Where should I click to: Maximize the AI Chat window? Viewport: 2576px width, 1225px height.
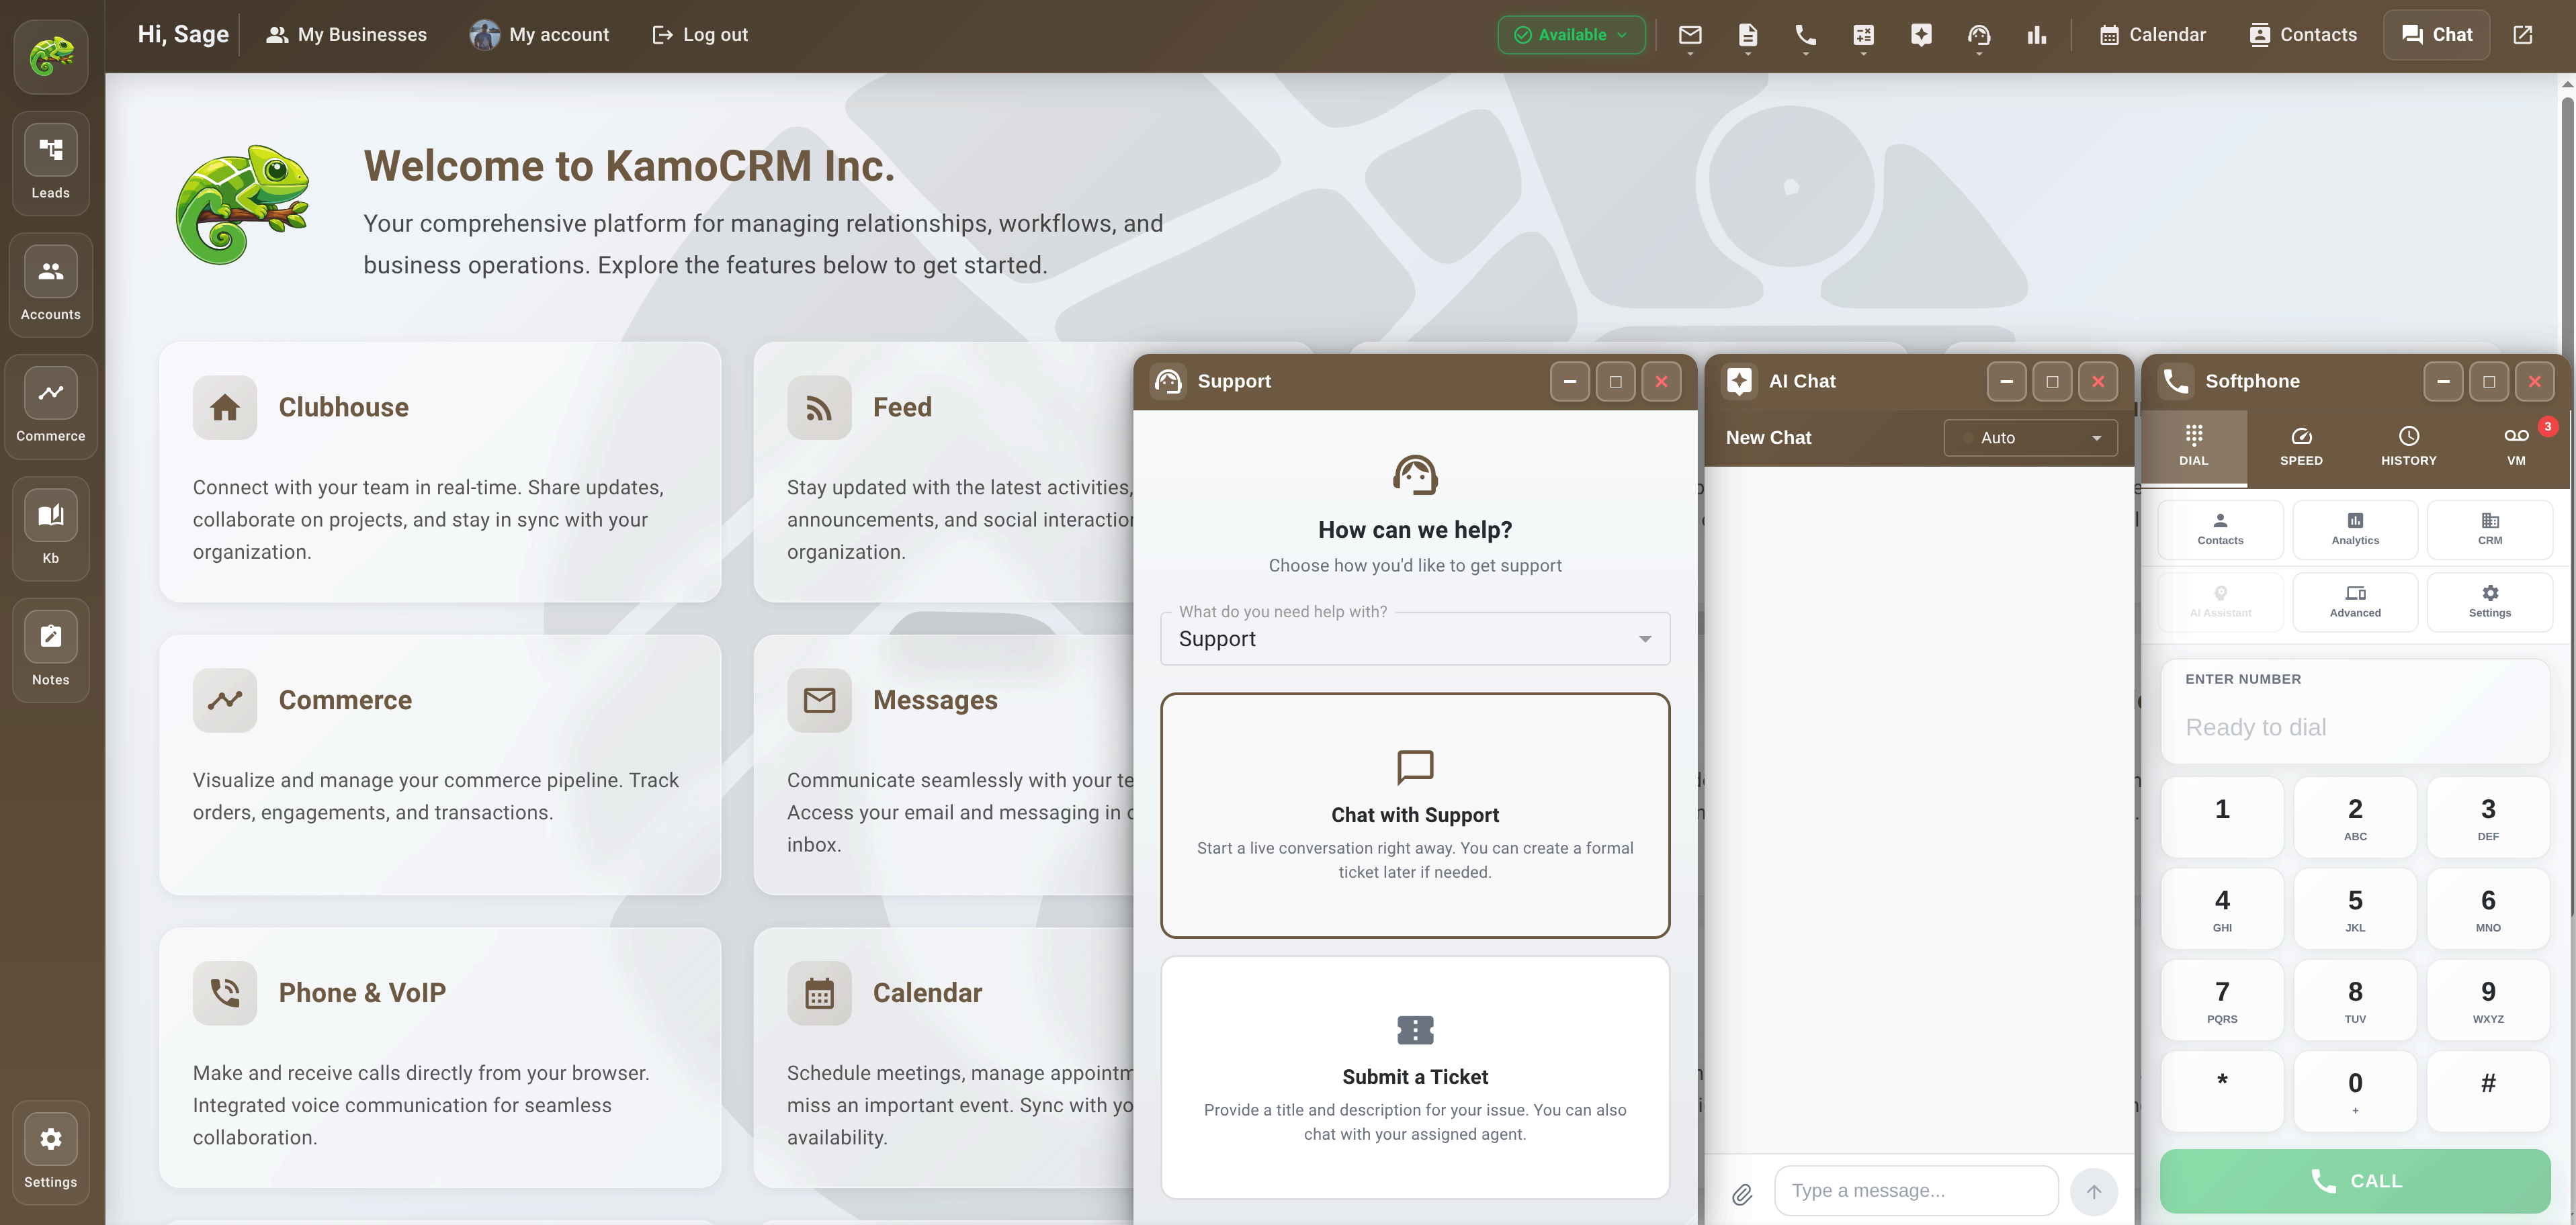click(x=2052, y=381)
